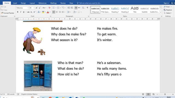175x98 pixels.
Task: Click the Copy icon
Action: click(4, 10)
